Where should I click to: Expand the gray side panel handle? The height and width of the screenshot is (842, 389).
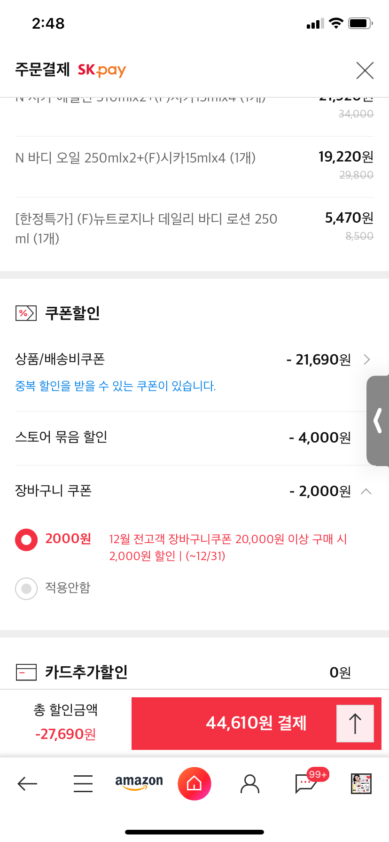(378, 421)
